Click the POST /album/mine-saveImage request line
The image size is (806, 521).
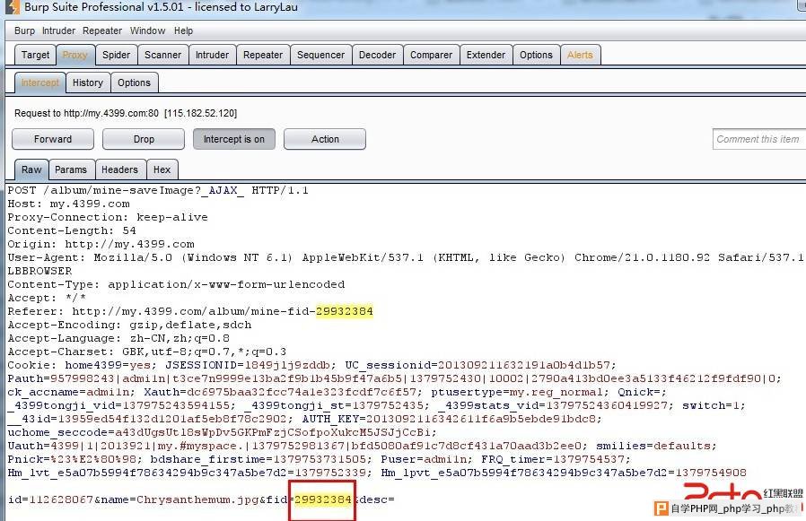[x=158, y=191]
